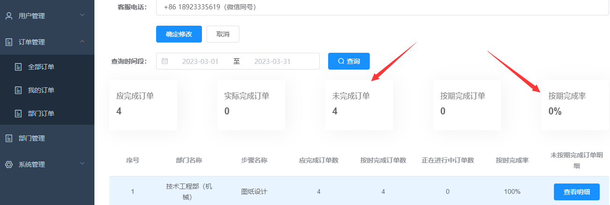Screen dimensions: 610x205
Task: Expand 系统管理 menu with its chevron
Action: (x=82, y=164)
